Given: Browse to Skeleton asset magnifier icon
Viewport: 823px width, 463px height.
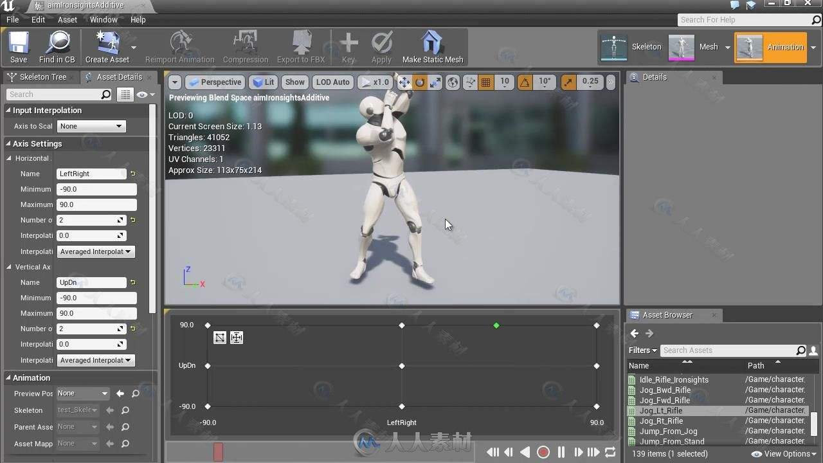Looking at the screenshot, I should click(125, 410).
